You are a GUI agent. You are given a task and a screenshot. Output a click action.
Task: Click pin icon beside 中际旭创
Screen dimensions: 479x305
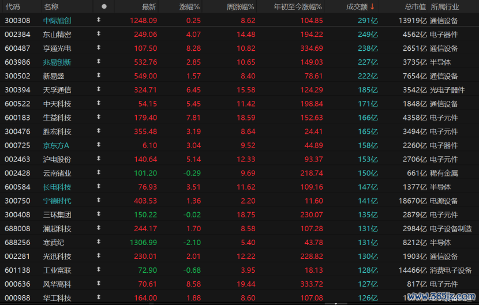(x=99, y=20)
